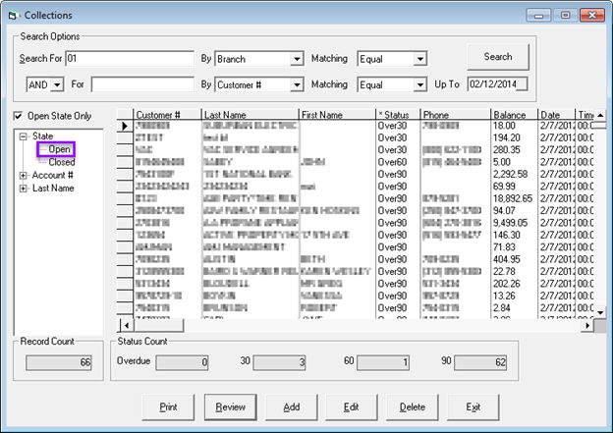
Task: Open the second Matching Equal dropdown
Action: pyautogui.click(x=419, y=84)
